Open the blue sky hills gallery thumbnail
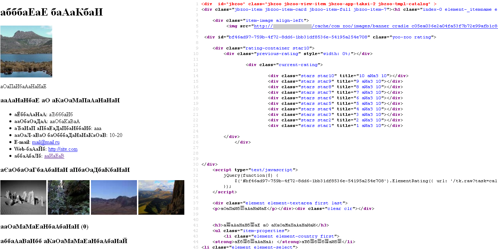 (x=113, y=197)
